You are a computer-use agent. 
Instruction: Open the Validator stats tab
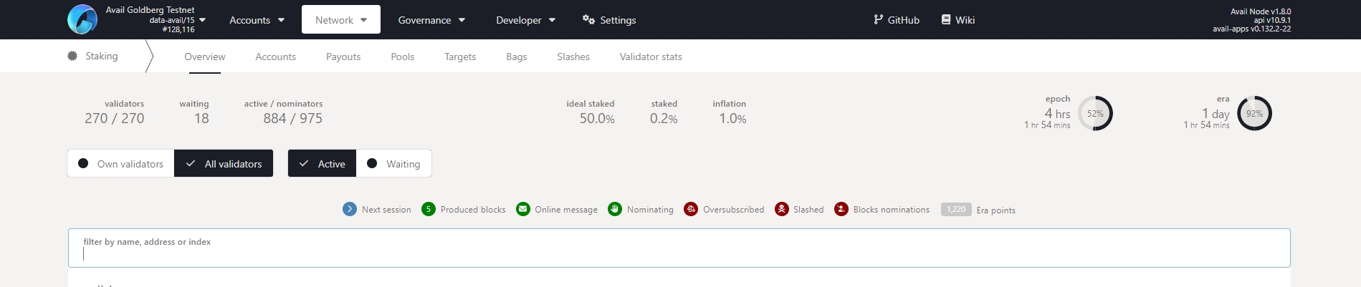click(651, 57)
